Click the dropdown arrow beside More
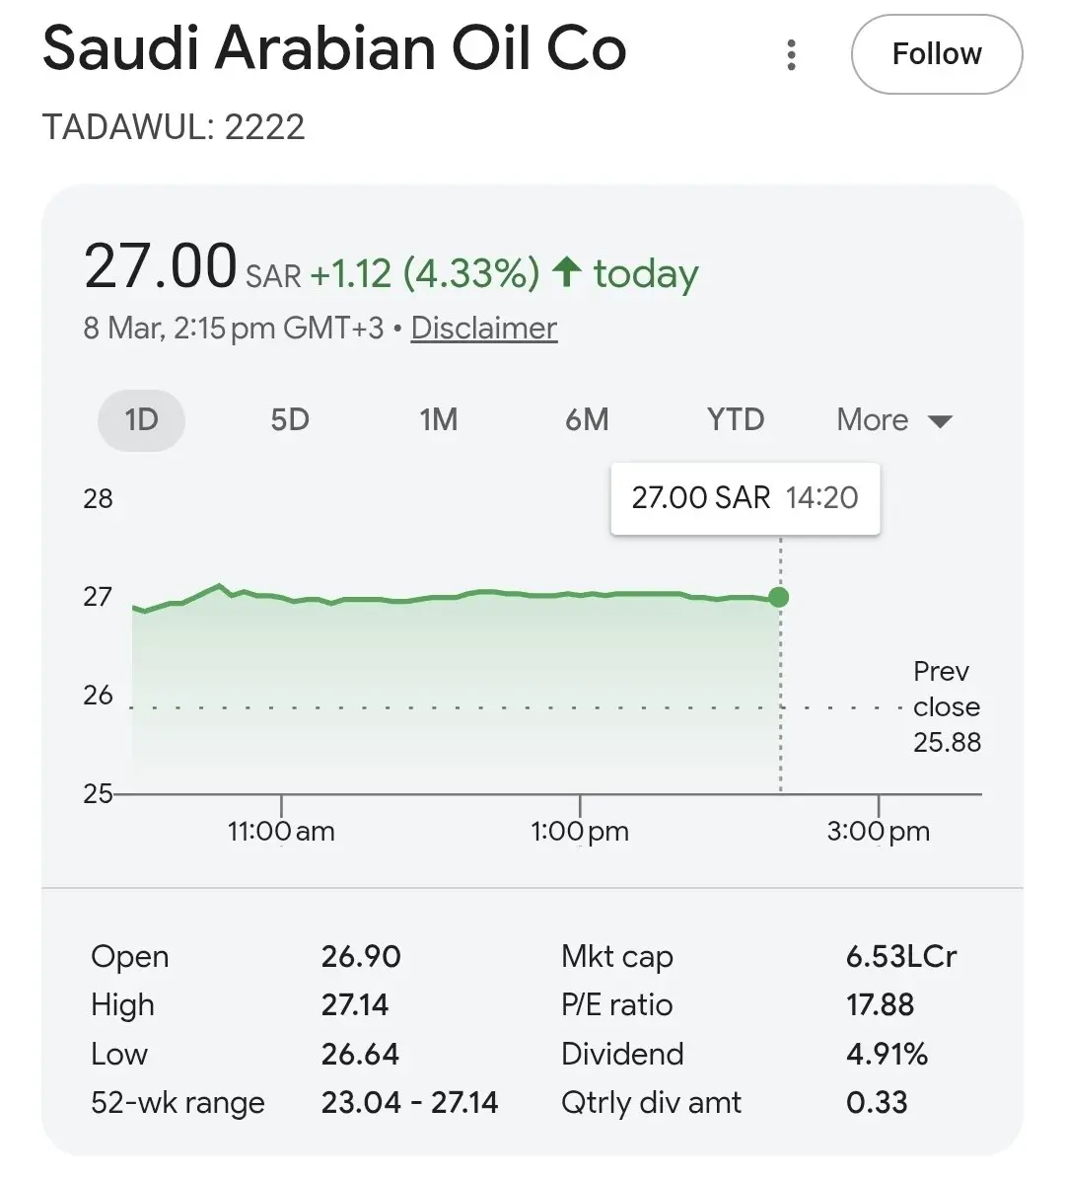 (x=940, y=422)
